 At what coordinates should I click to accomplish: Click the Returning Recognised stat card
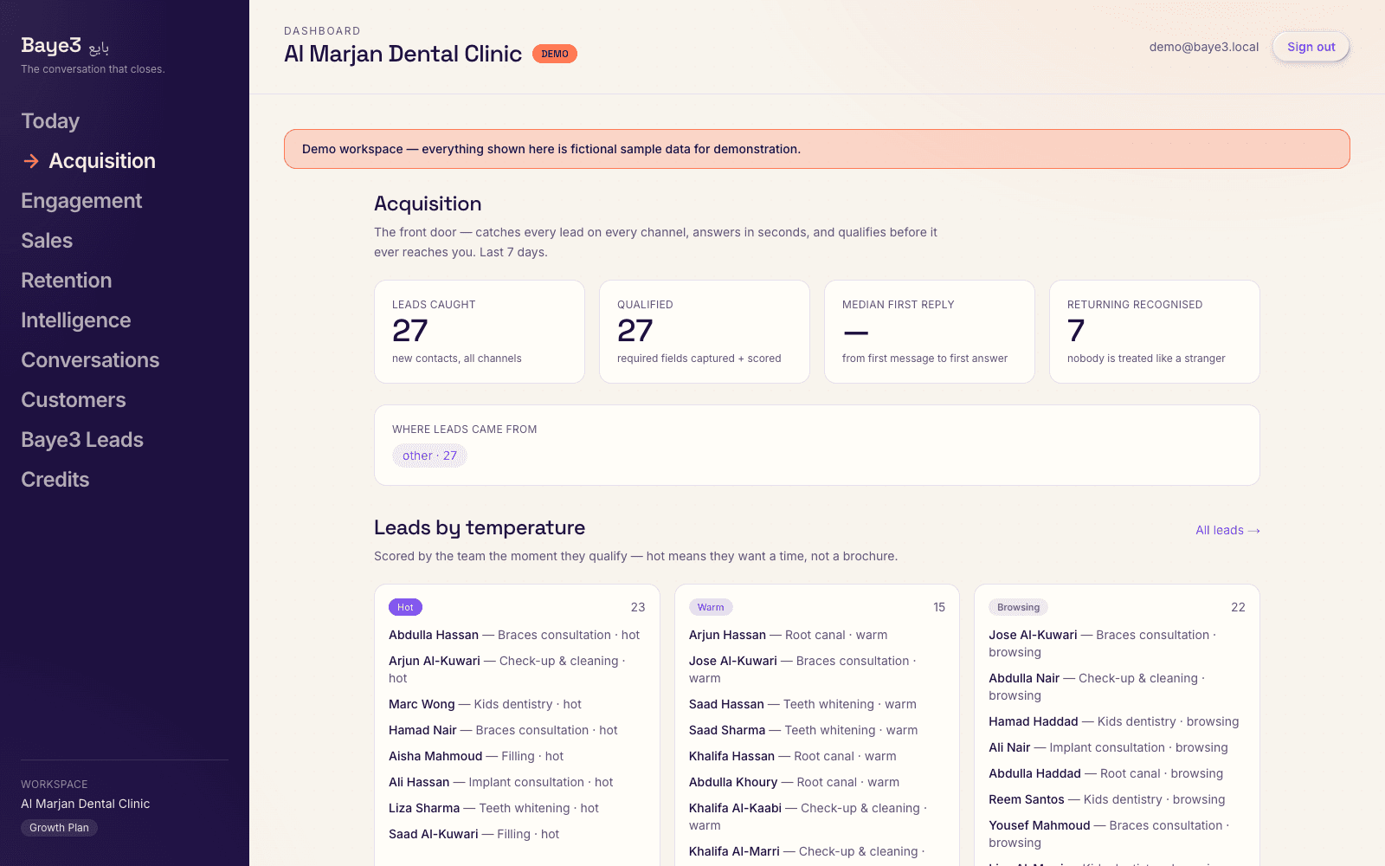[x=1155, y=332]
